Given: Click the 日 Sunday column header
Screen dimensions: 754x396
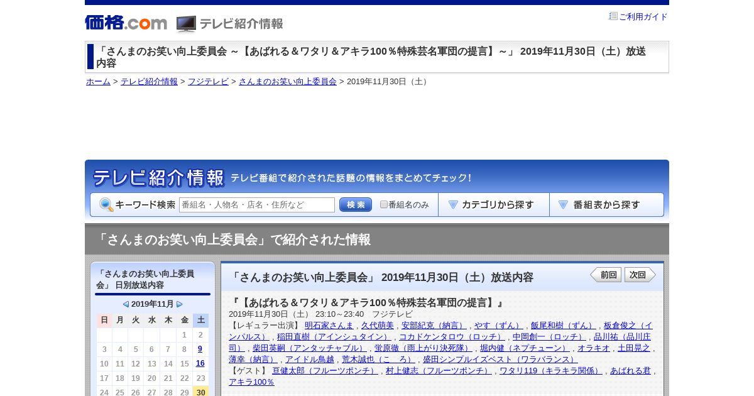Looking at the screenshot, I should coord(104,320).
